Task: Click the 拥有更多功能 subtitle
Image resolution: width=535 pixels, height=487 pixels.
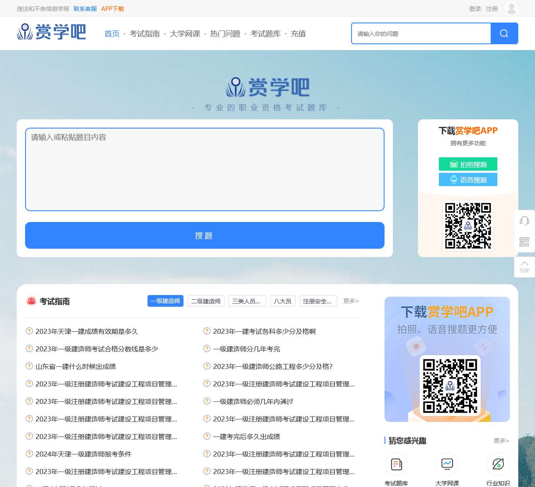Action: [468, 143]
